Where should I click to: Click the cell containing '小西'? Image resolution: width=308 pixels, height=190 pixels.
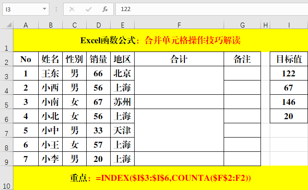(x=50, y=88)
